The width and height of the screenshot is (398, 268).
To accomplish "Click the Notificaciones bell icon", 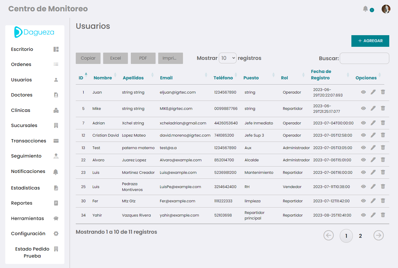I will click(x=56, y=171).
